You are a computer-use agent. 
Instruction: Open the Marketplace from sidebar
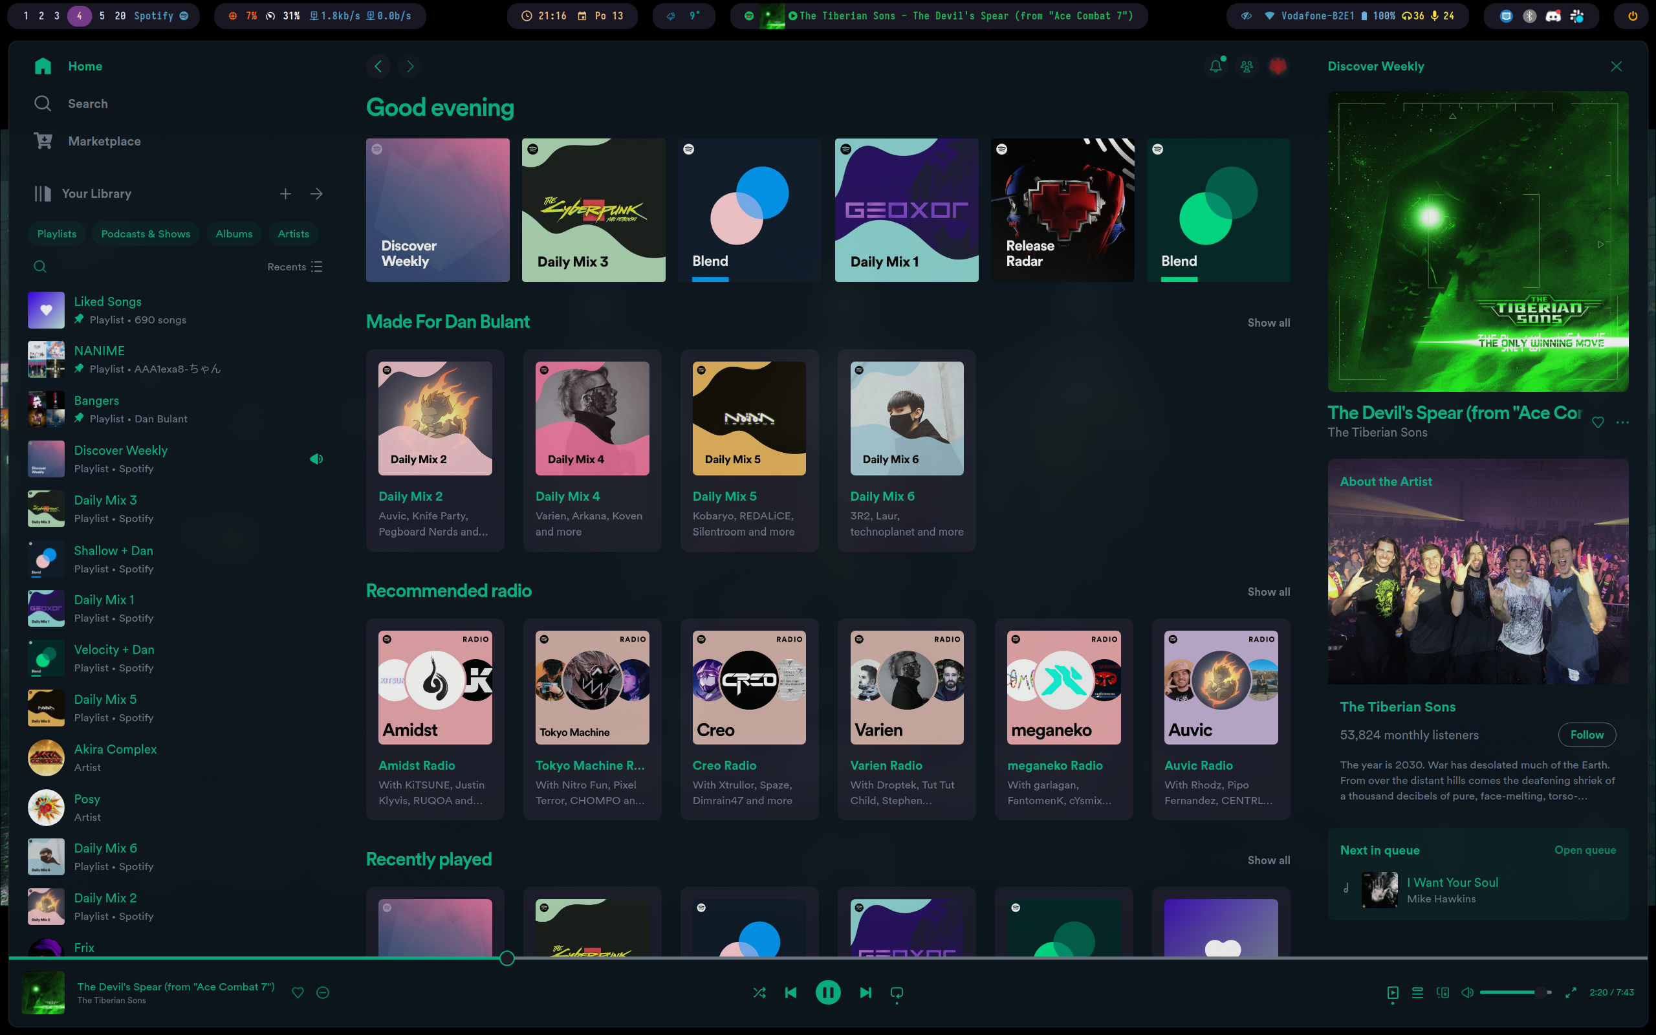[x=87, y=142]
